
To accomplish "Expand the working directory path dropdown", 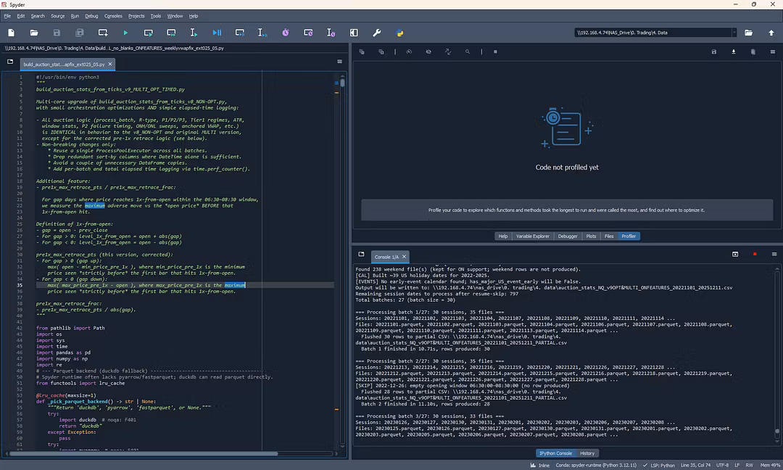I will [x=734, y=33].
